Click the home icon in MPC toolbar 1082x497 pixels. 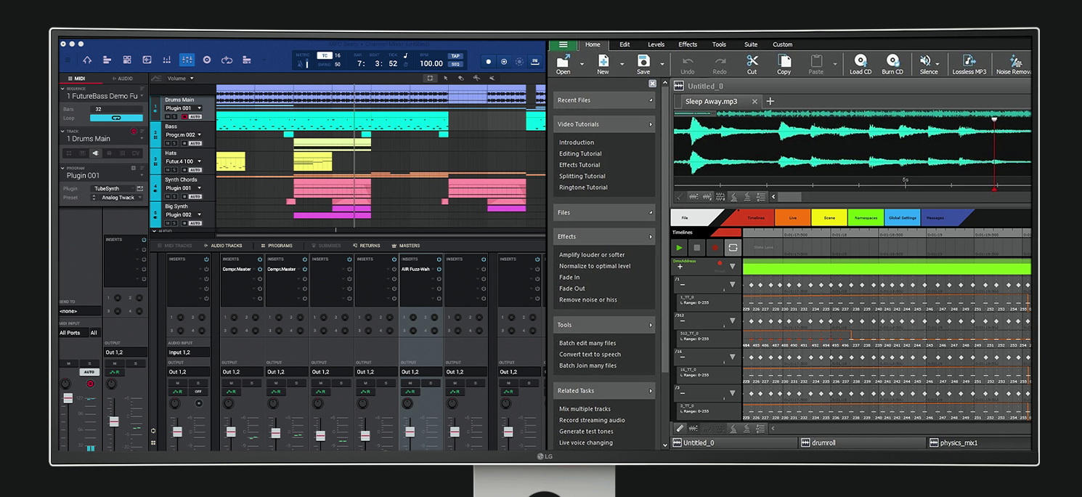[87, 60]
